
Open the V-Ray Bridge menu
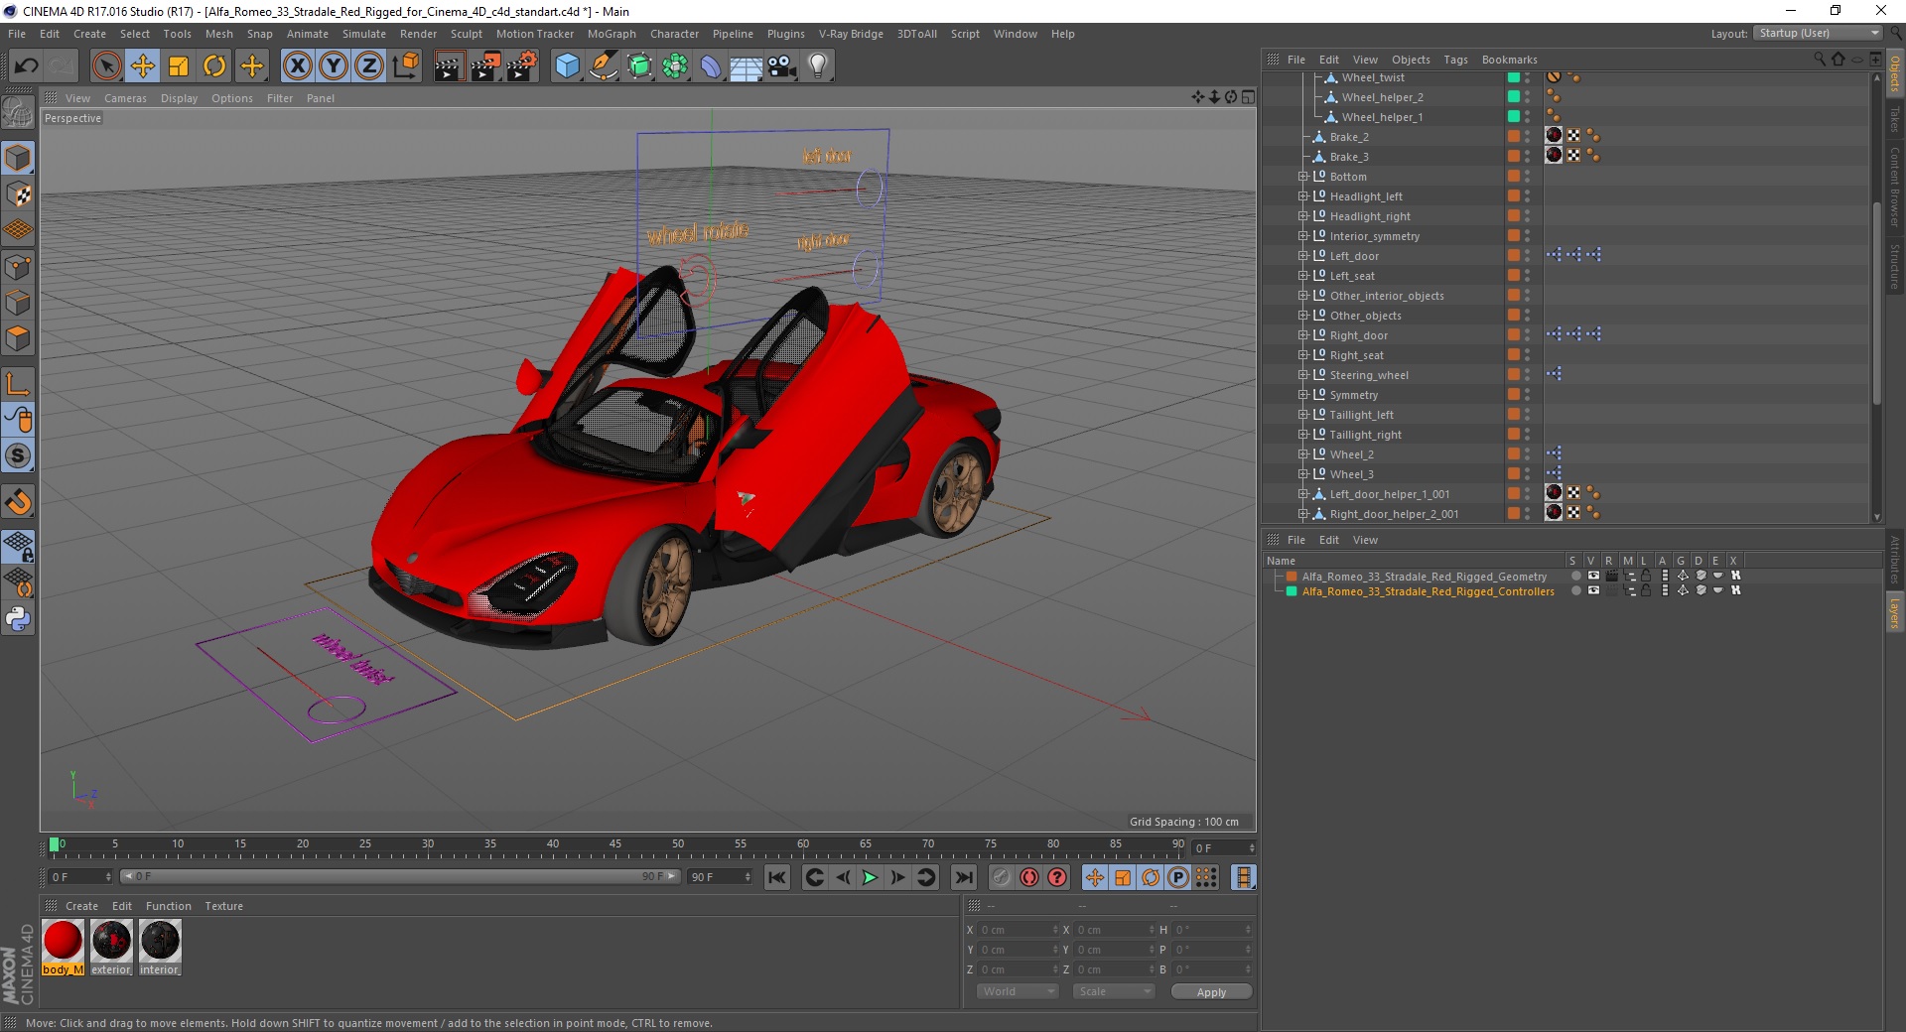(851, 34)
